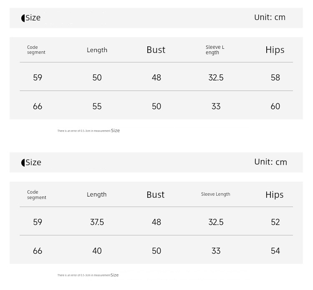Select the hips value 60

275,106
